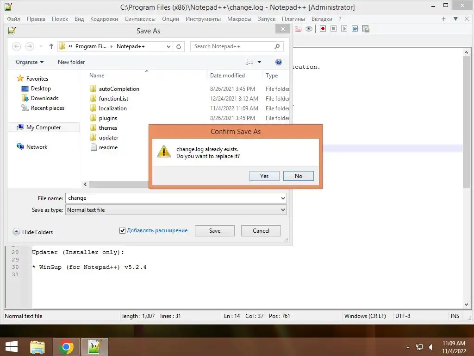Open the Кодировки menu
The image size is (474, 356).
click(104, 19)
